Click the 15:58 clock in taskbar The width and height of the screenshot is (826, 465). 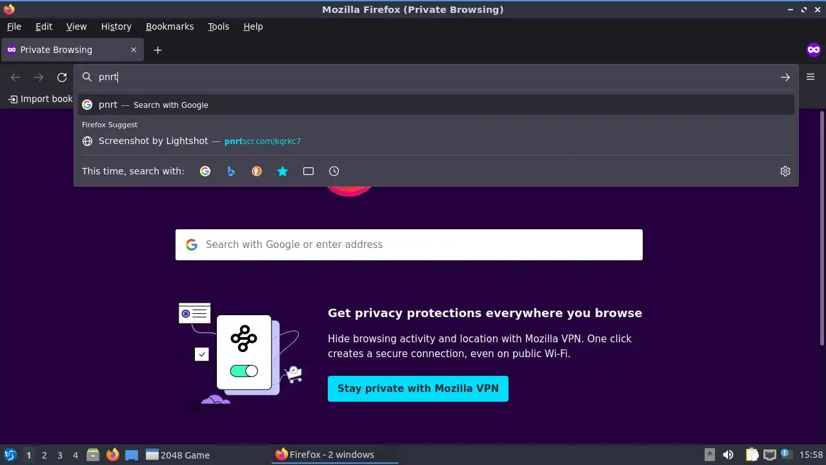tap(811, 455)
